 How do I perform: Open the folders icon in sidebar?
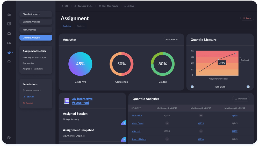(x=9, y=33)
